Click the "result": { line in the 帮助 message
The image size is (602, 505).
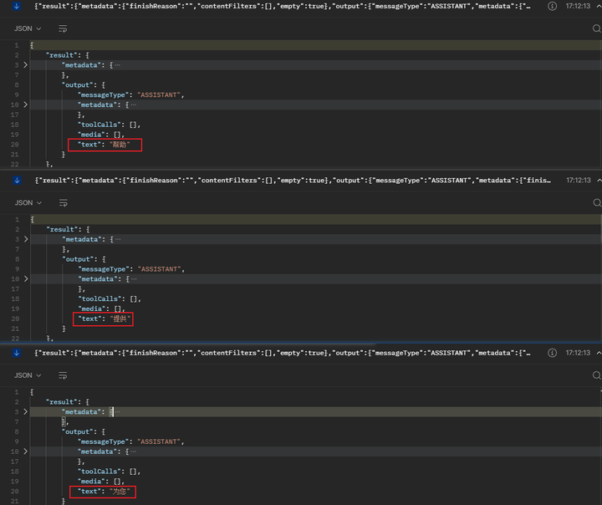pos(68,55)
